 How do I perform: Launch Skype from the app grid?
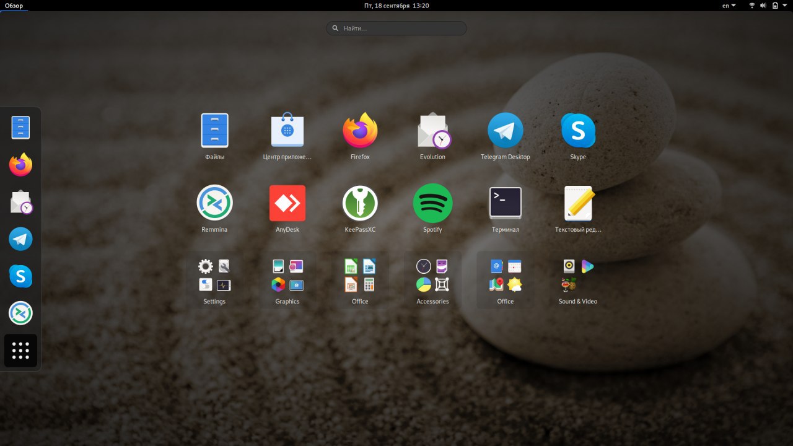click(x=578, y=131)
